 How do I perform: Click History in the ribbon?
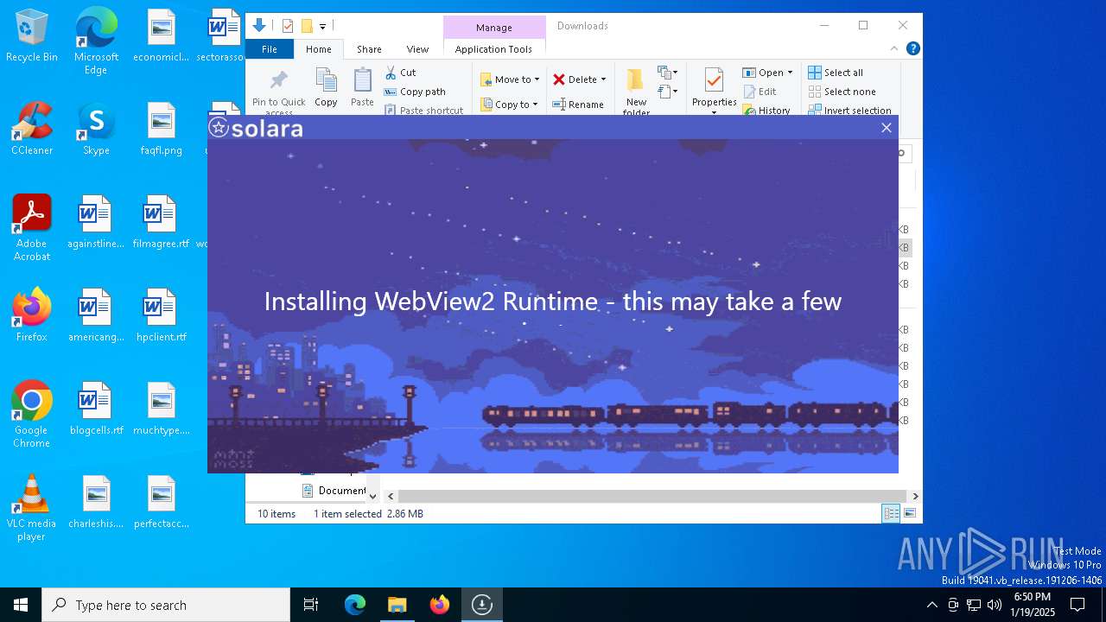[766, 111]
